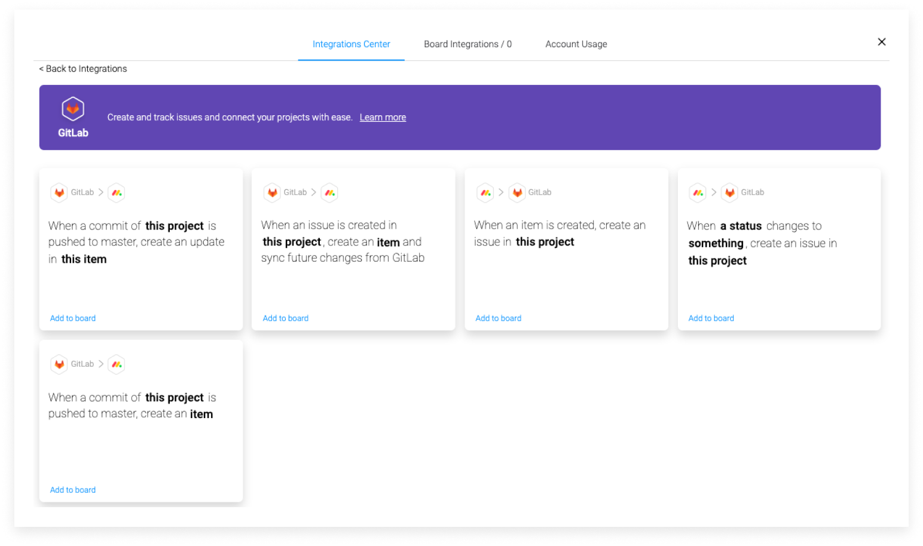Open the Learn more link
The image size is (923, 546).
pyautogui.click(x=383, y=117)
